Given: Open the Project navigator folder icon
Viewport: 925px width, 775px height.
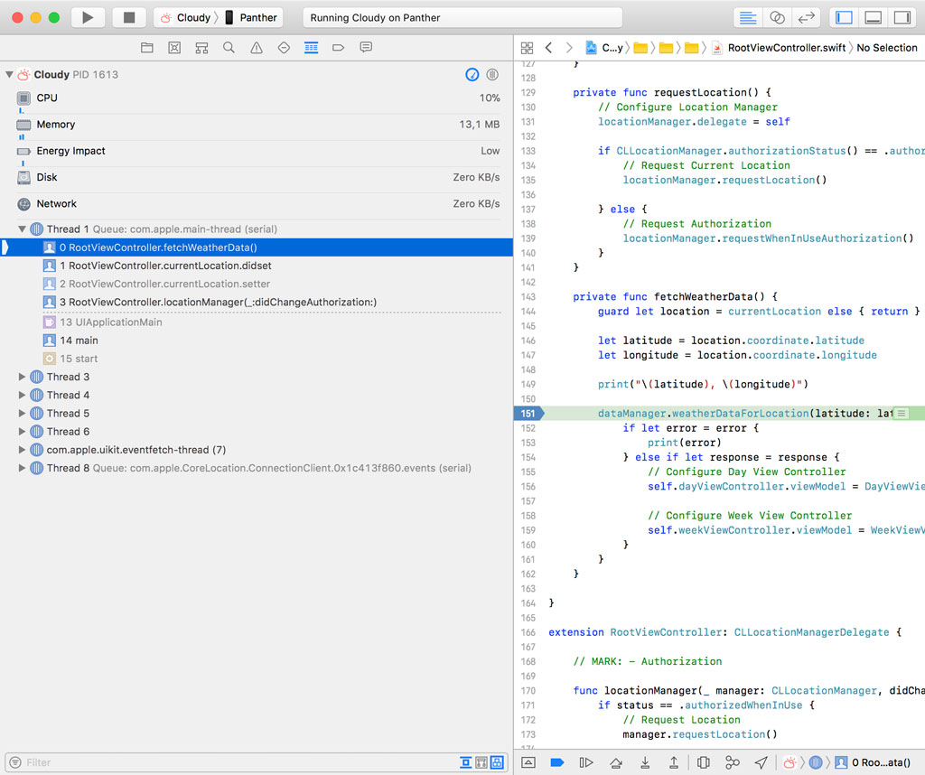Looking at the screenshot, I should [x=146, y=48].
